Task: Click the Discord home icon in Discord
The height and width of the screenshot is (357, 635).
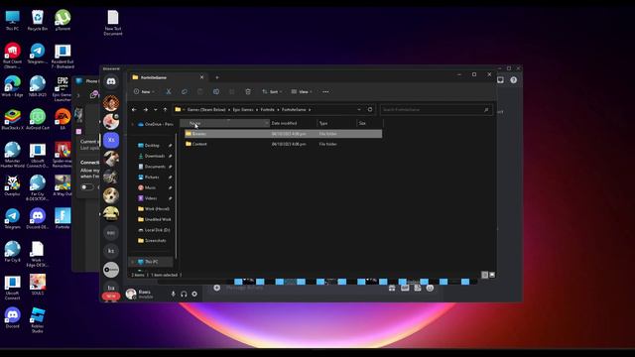Action: (111, 81)
